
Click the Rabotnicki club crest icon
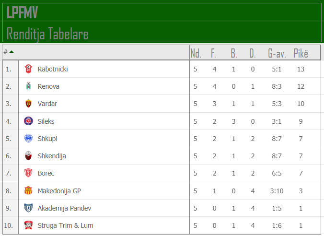(28, 69)
